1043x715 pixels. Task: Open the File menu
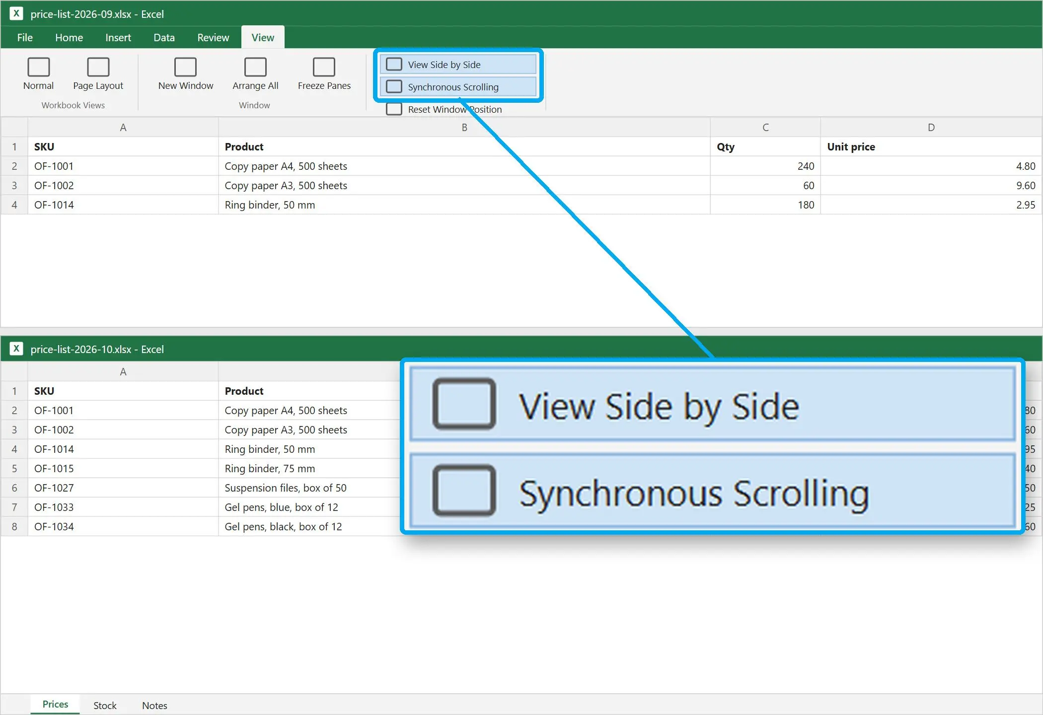coord(25,38)
